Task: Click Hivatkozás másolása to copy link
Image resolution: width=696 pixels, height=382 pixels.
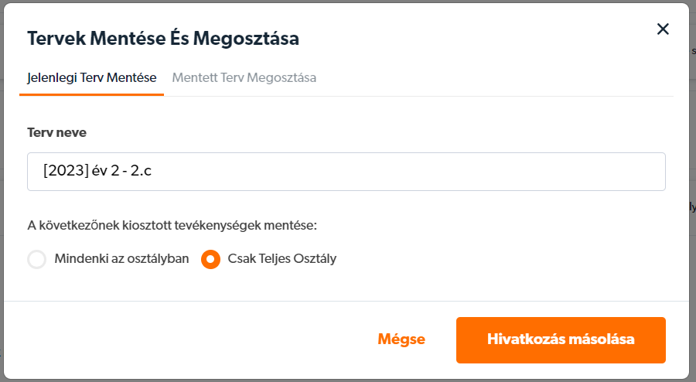Action: pyautogui.click(x=561, y=339)
